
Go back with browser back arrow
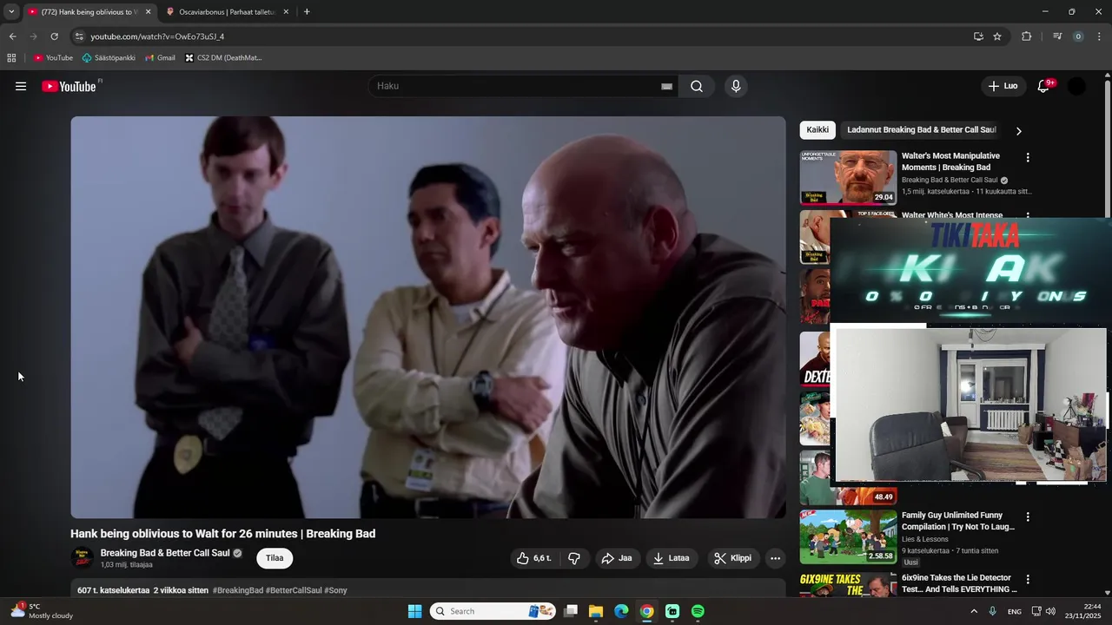[x=12, y=36]
